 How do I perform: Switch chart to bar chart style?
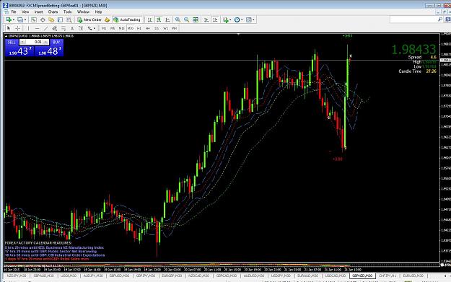coord(150,20)
